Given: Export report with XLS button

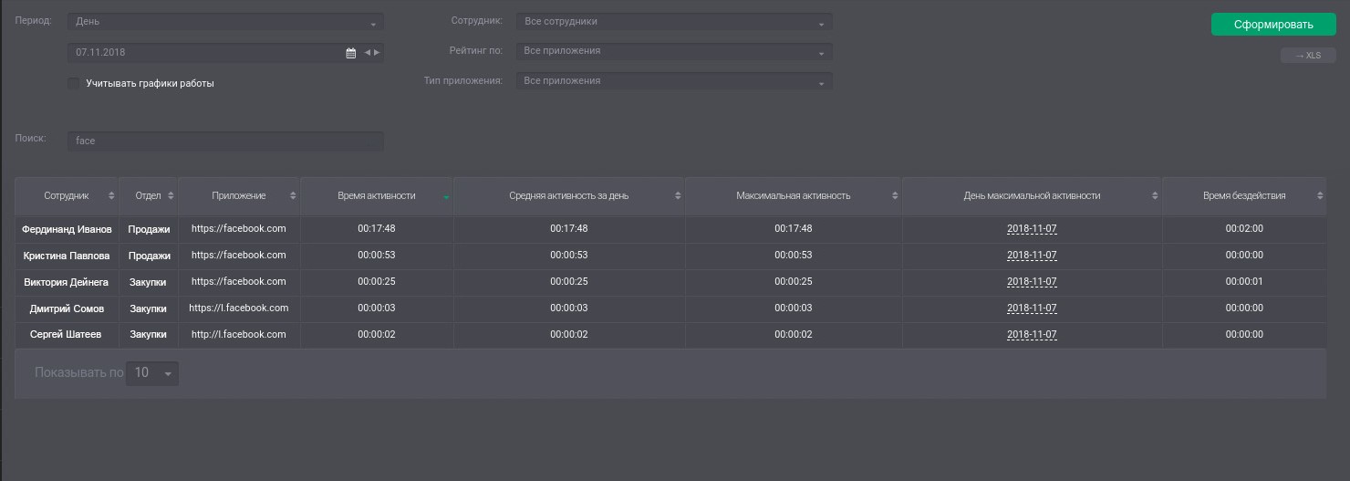Looking at the screenshot, I should (1308, 56).
